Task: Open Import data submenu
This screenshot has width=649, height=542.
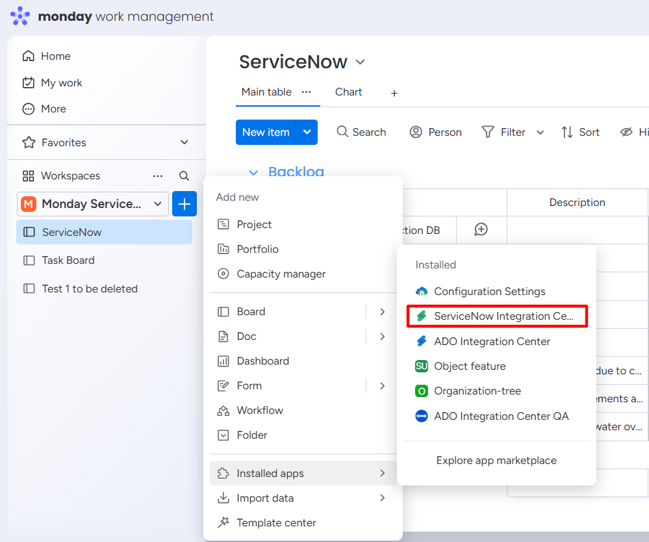Action: (303, 498)
